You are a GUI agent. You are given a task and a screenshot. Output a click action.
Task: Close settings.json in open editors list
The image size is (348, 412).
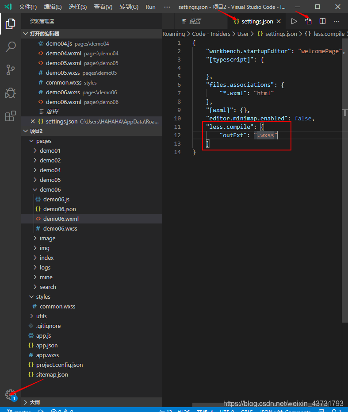[x=33, y=121]
